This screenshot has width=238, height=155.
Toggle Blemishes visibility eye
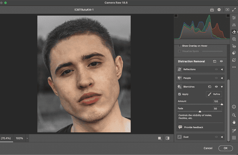[x=216, y=87]
